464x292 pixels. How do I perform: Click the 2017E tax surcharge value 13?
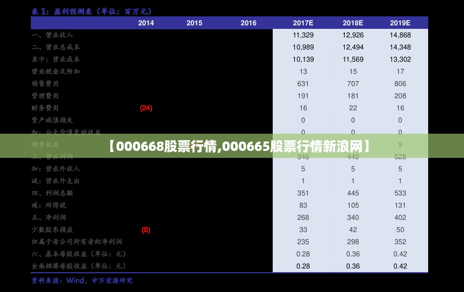[x=303, y=71]
